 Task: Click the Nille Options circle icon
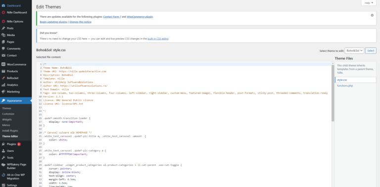[x=3, y=22]
